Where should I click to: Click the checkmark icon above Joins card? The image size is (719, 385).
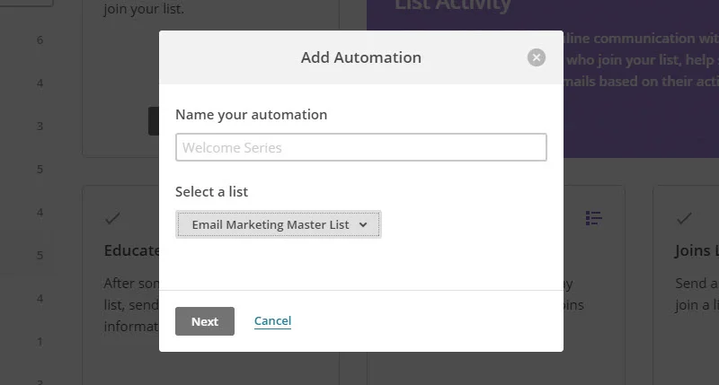coord(684,218)
